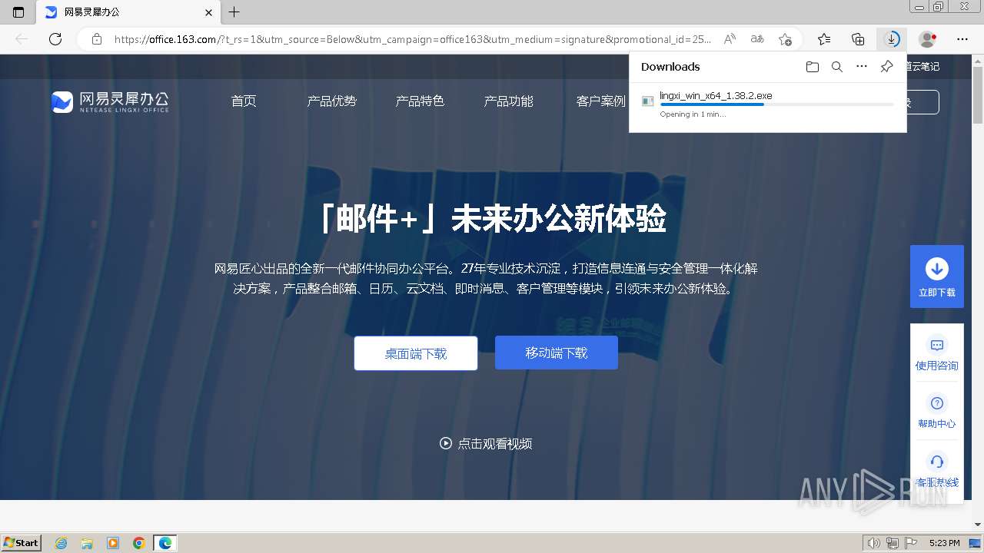The width and height of the screenshot is (984, 553).
Task: Open a new browser tab
Action: coord(234,12)
